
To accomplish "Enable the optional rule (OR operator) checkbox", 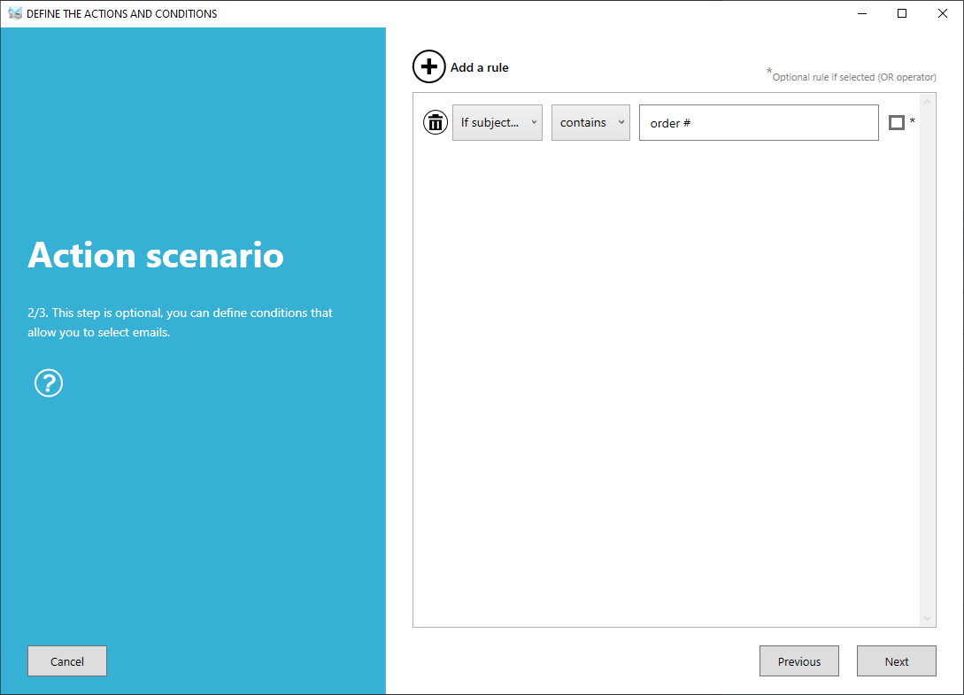I will coord(896,122).
